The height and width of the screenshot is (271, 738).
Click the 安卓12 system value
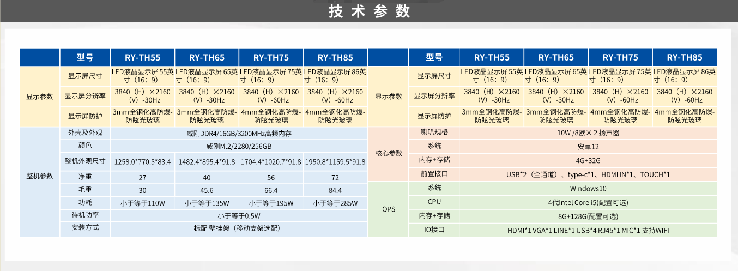pyautogui.click(x=588, y=147)
